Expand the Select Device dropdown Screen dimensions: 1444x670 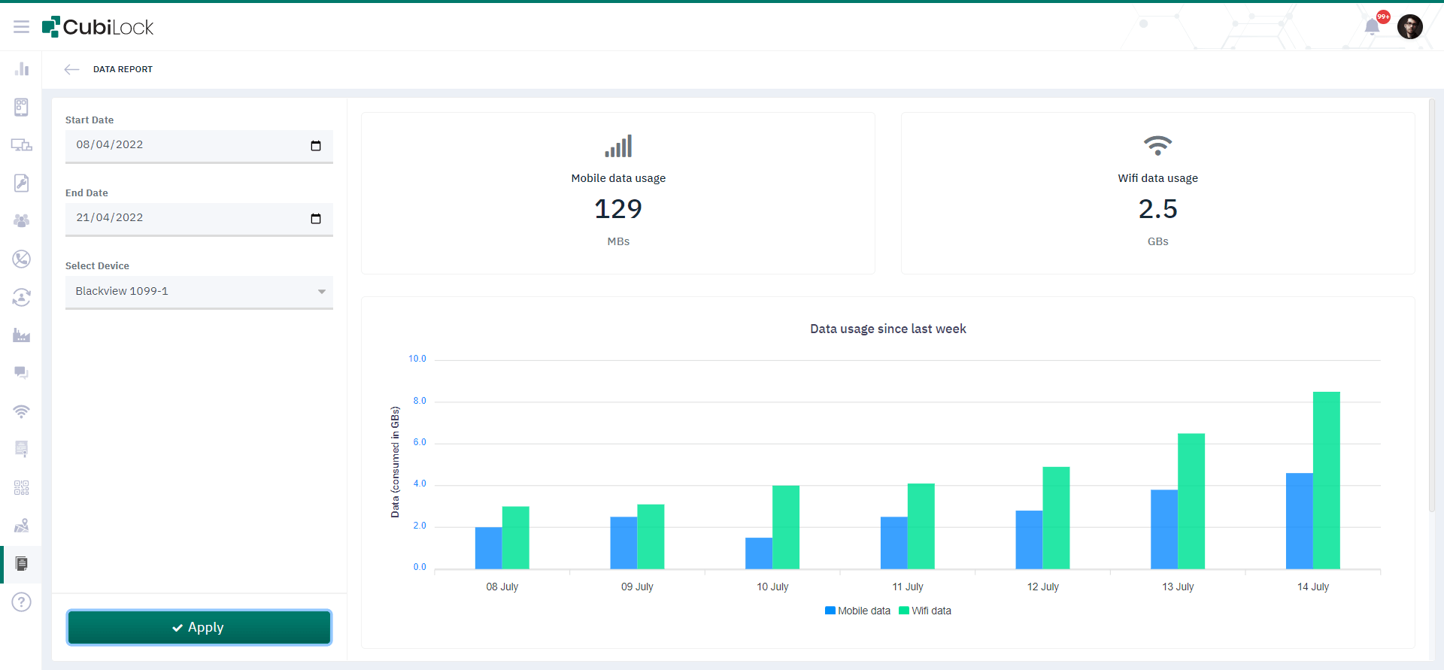click(x=199, y=292)
